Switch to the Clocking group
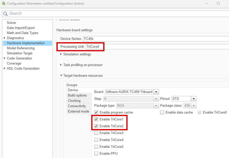Image resolution: width=229 pixels, height=158 pixels. [x=74, y=101]
